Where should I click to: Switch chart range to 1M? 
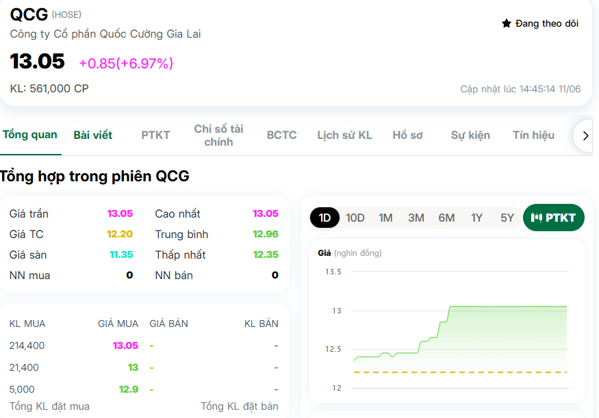point(385,218)
